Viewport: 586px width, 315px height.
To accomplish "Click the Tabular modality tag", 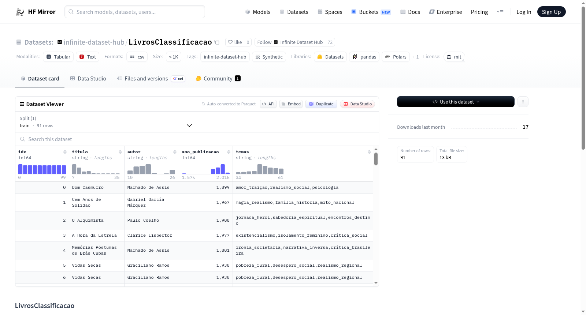I will 58,57.
